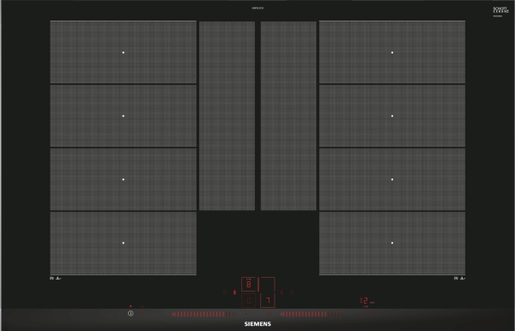This screenshot has height=331, width=515.
Task: Select the zone showing power level 0
Action: click(x=249, y=300)
